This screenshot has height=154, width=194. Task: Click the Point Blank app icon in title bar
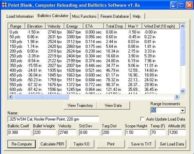pos(4,5)
